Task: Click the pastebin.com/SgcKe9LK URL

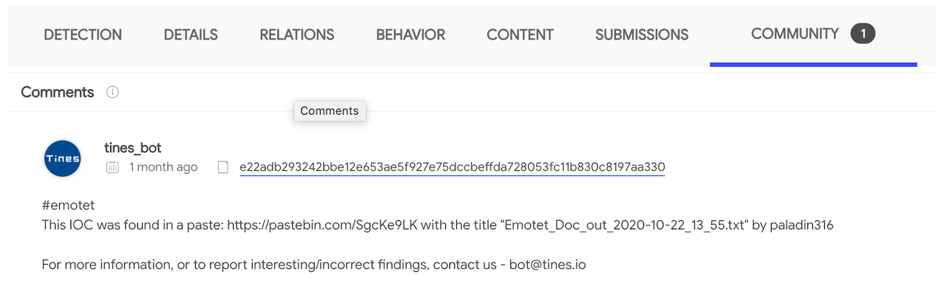Action: pos(322,225)
